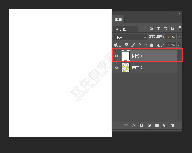The height and width of the screenshot is (153, 192).
Task: Click the 填充 100% value field
Action: 171,45
